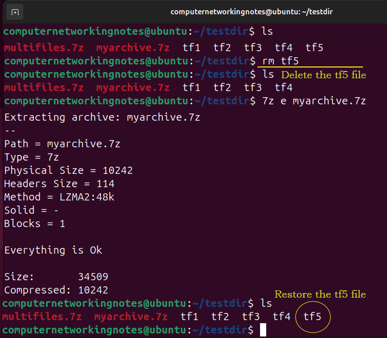
Task: Click the 'Everything is Ok' message
Action: (x=53, y=250)
